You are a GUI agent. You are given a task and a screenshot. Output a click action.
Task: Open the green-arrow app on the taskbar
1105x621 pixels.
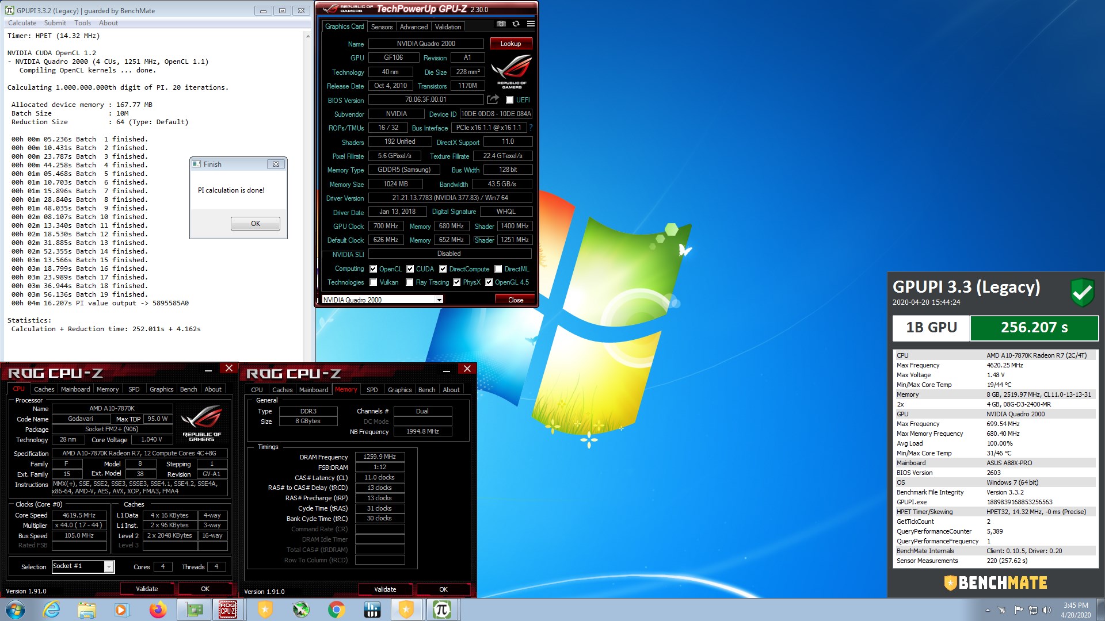[301, 609]
